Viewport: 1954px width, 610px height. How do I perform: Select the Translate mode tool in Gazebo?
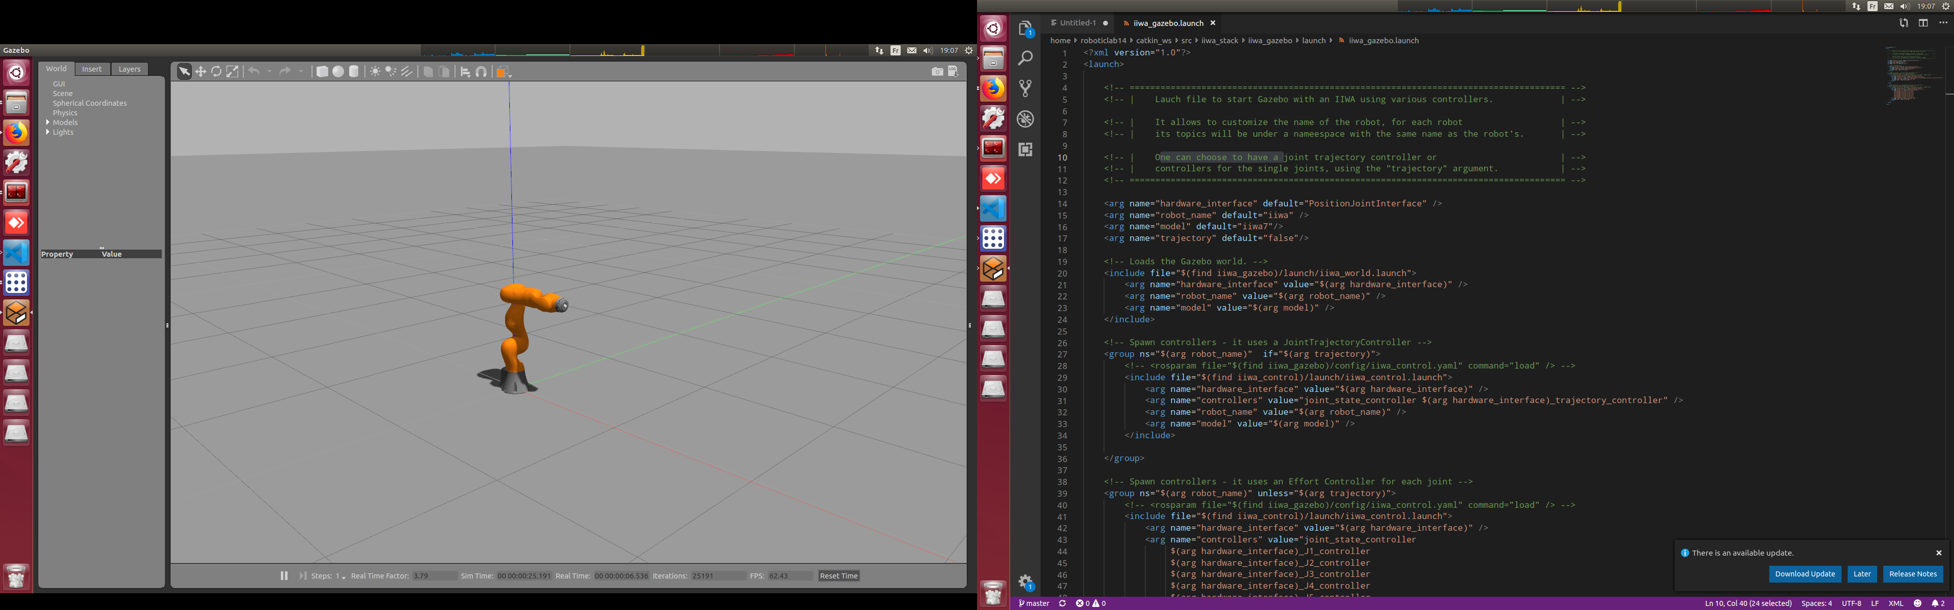201,71
